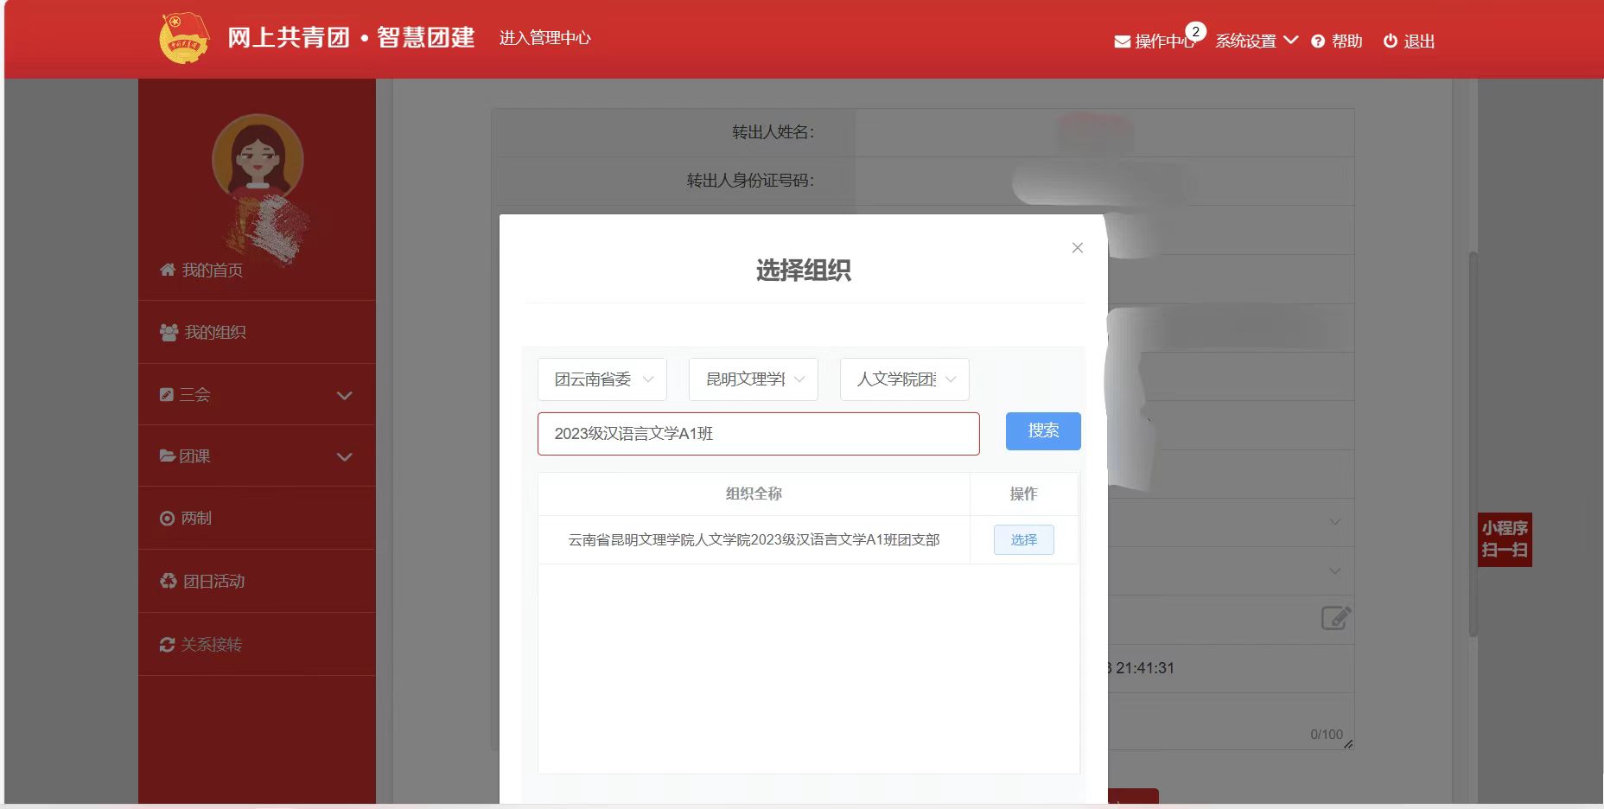Open the 昆明文理学院 dropdown

point(754,379)
